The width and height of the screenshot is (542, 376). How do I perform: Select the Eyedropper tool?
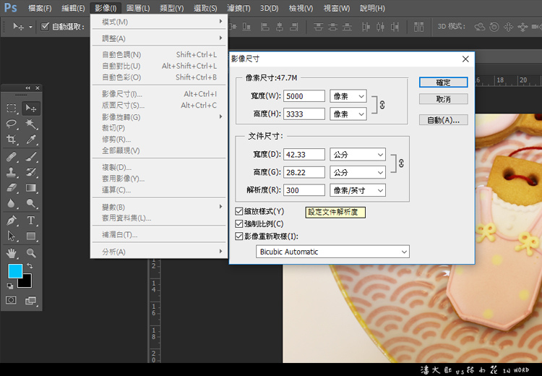pyautogui.click(x=31, y=139)
